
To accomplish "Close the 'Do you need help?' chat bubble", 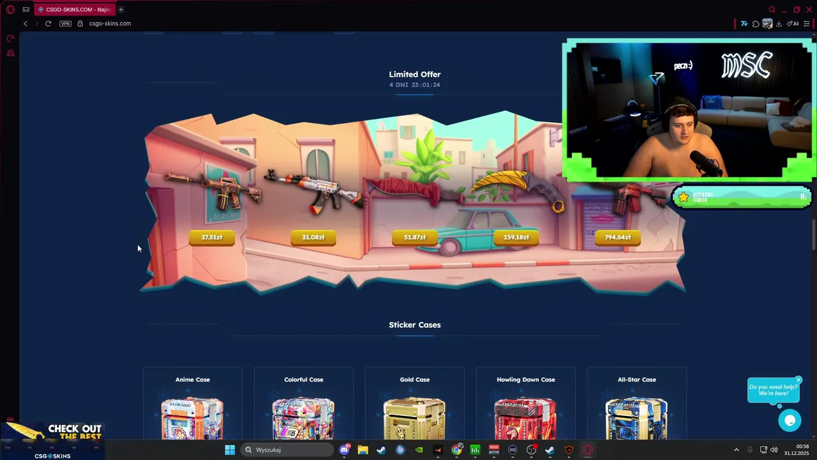I will (798, 380).
